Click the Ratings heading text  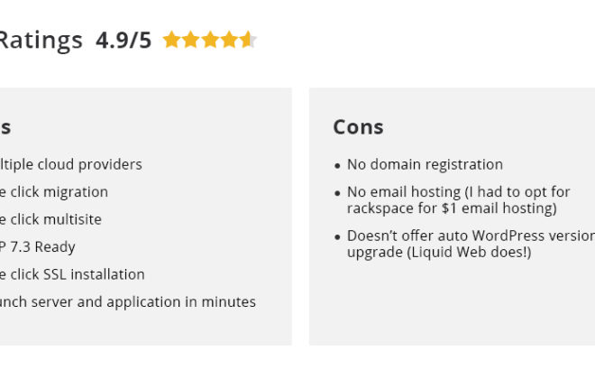[41, 41]
